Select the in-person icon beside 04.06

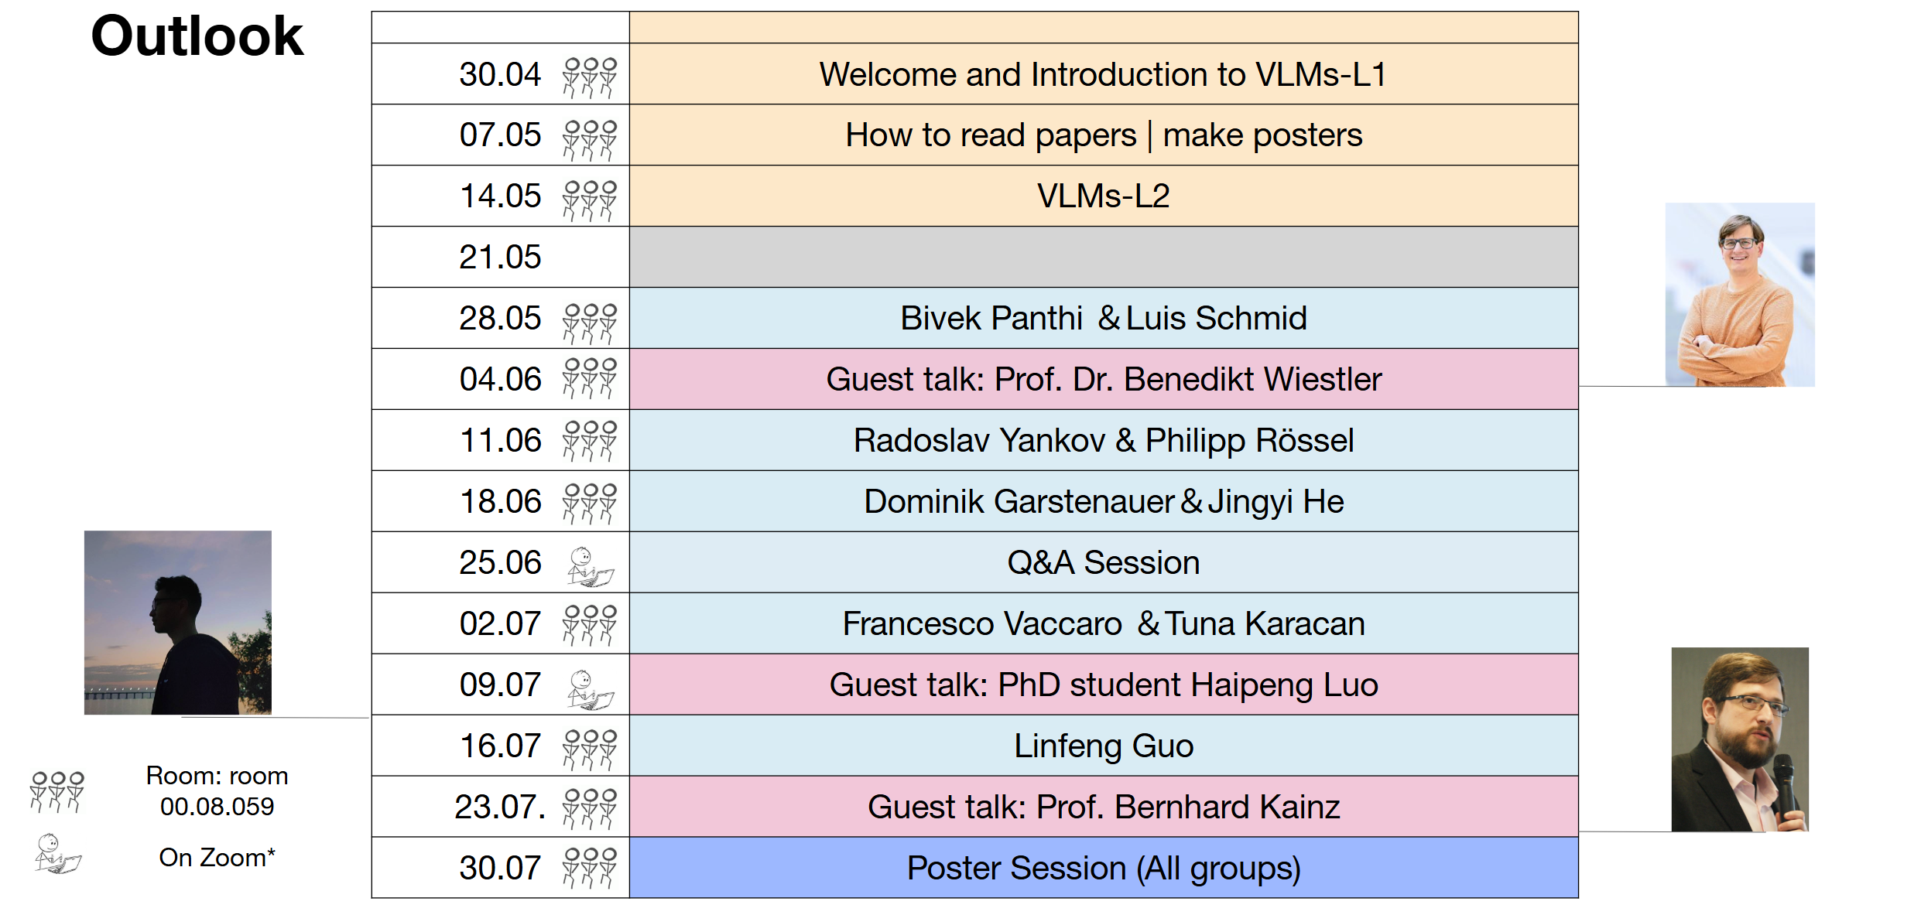tap(590, 378)
